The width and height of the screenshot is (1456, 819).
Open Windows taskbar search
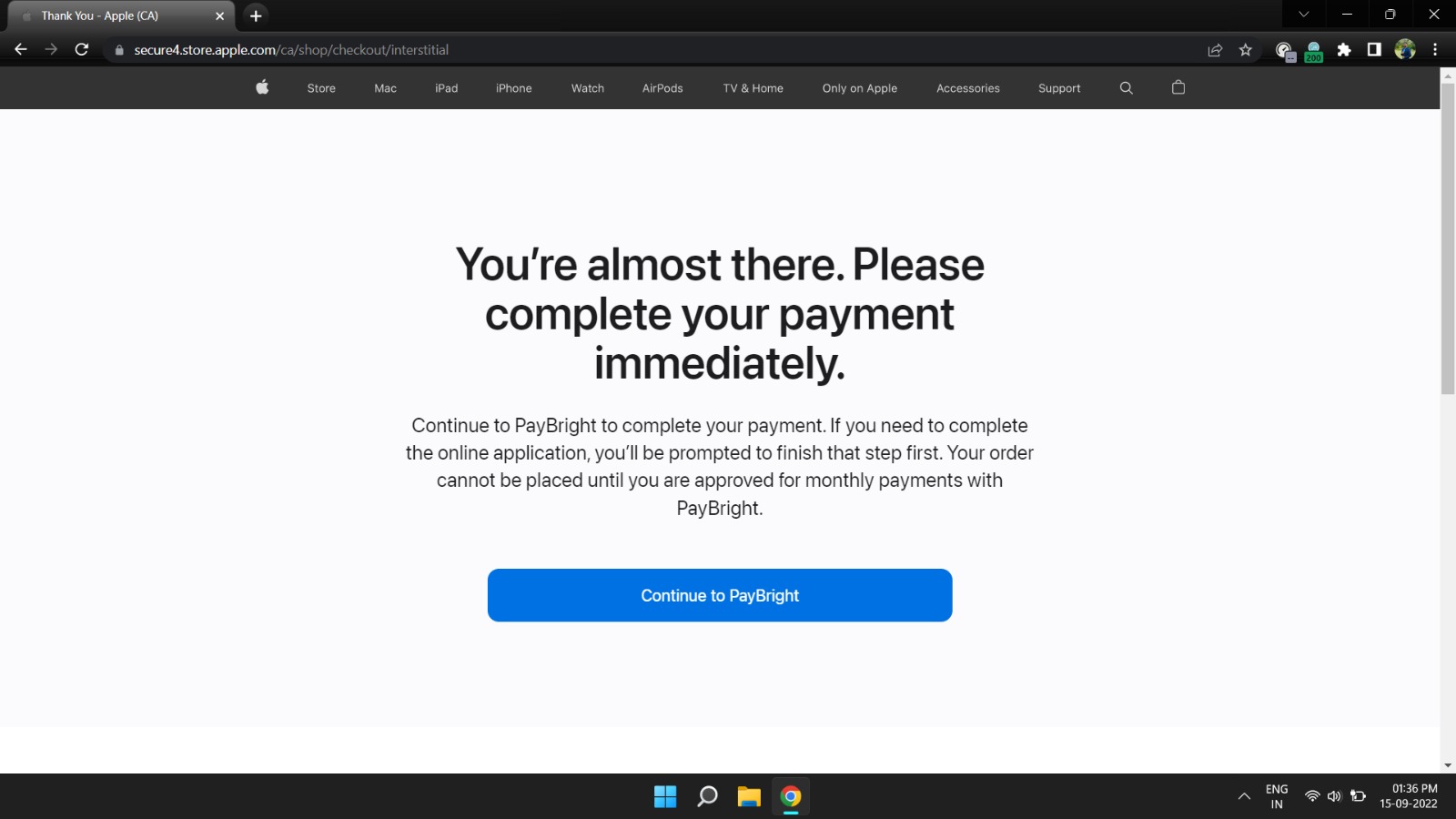pyautogui.click(x=707, y=796)
